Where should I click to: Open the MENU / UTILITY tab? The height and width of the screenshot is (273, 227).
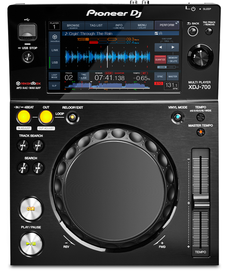point(142,26)
